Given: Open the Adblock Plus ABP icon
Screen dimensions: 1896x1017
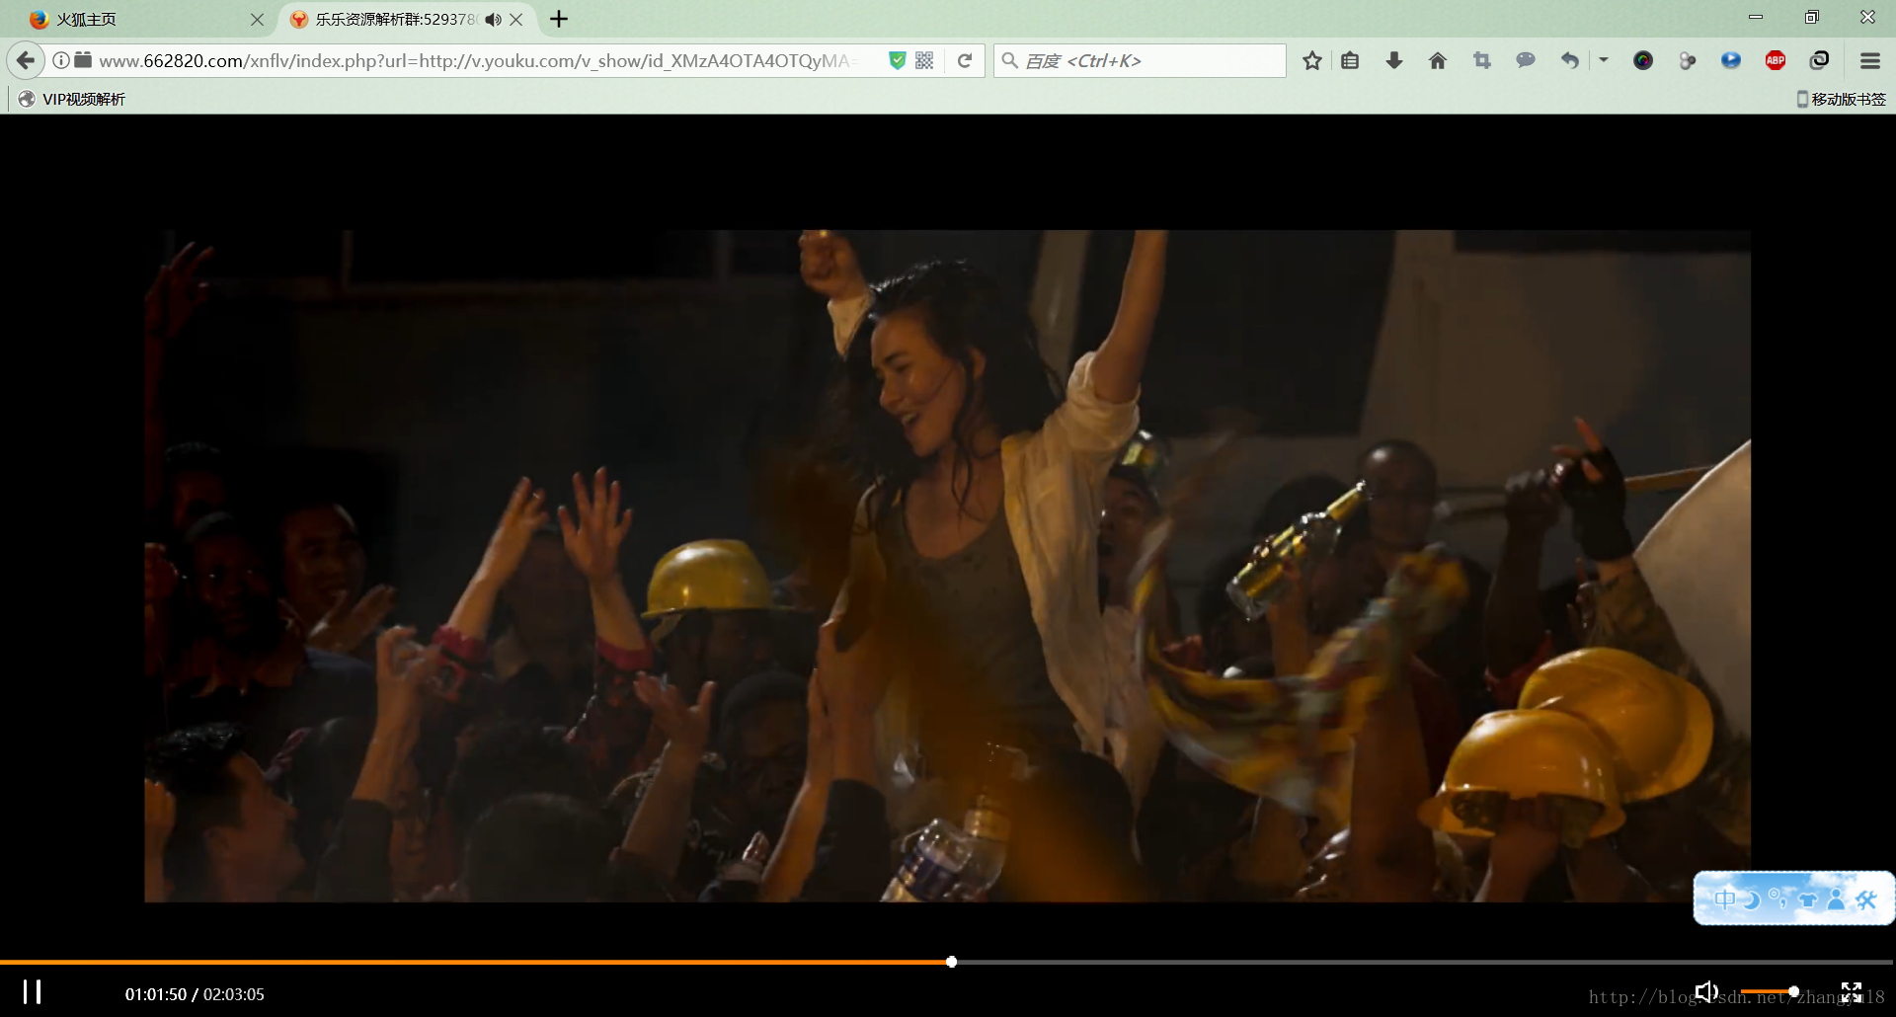Looking at the screenshot, I should [x=1776, y=60].
